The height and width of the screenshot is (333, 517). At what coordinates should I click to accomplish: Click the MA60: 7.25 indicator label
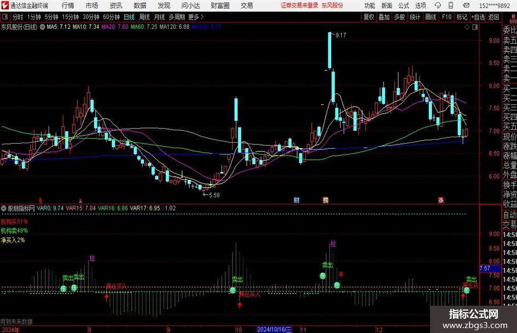[144, 27]
